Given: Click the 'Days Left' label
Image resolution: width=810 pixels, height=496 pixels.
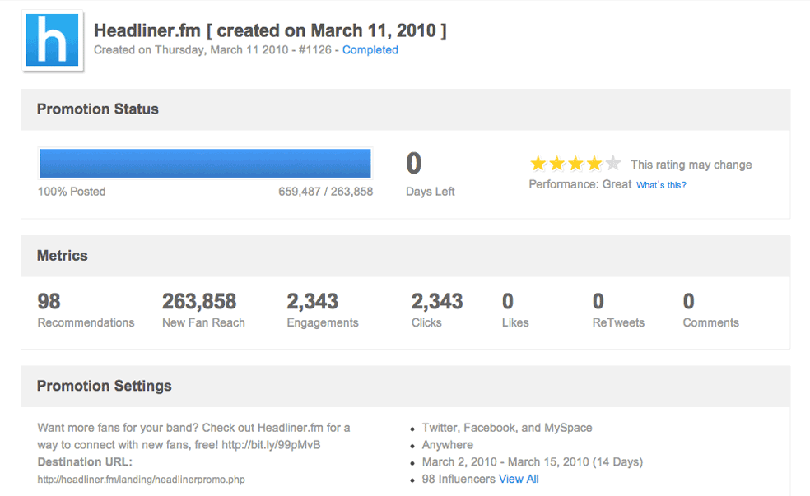Looking at the screenshot, I should click(x=431, y=192).
